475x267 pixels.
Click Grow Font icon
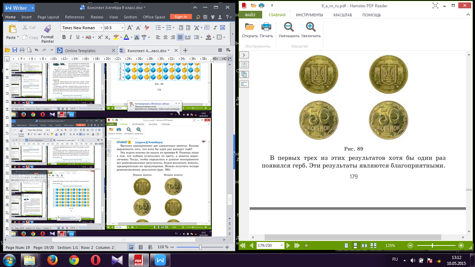tap(130, 28)
